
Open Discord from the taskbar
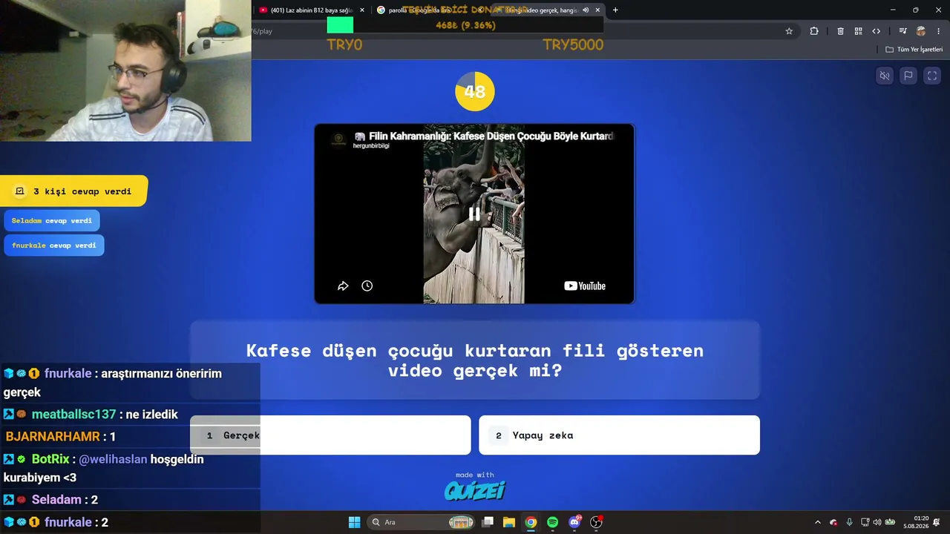click(574, 522)
